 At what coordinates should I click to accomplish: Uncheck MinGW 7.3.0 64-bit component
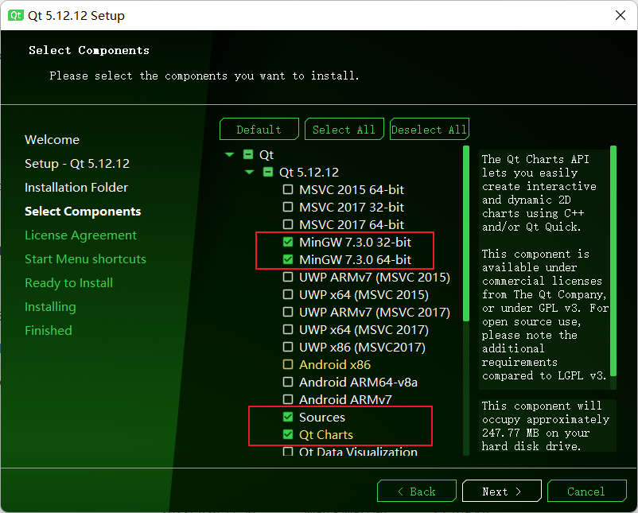pos(288,259)
